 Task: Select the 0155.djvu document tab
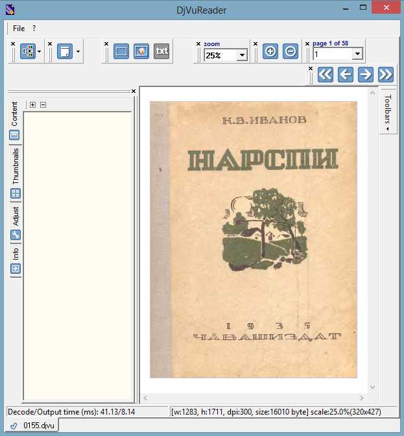pos(32,426)
